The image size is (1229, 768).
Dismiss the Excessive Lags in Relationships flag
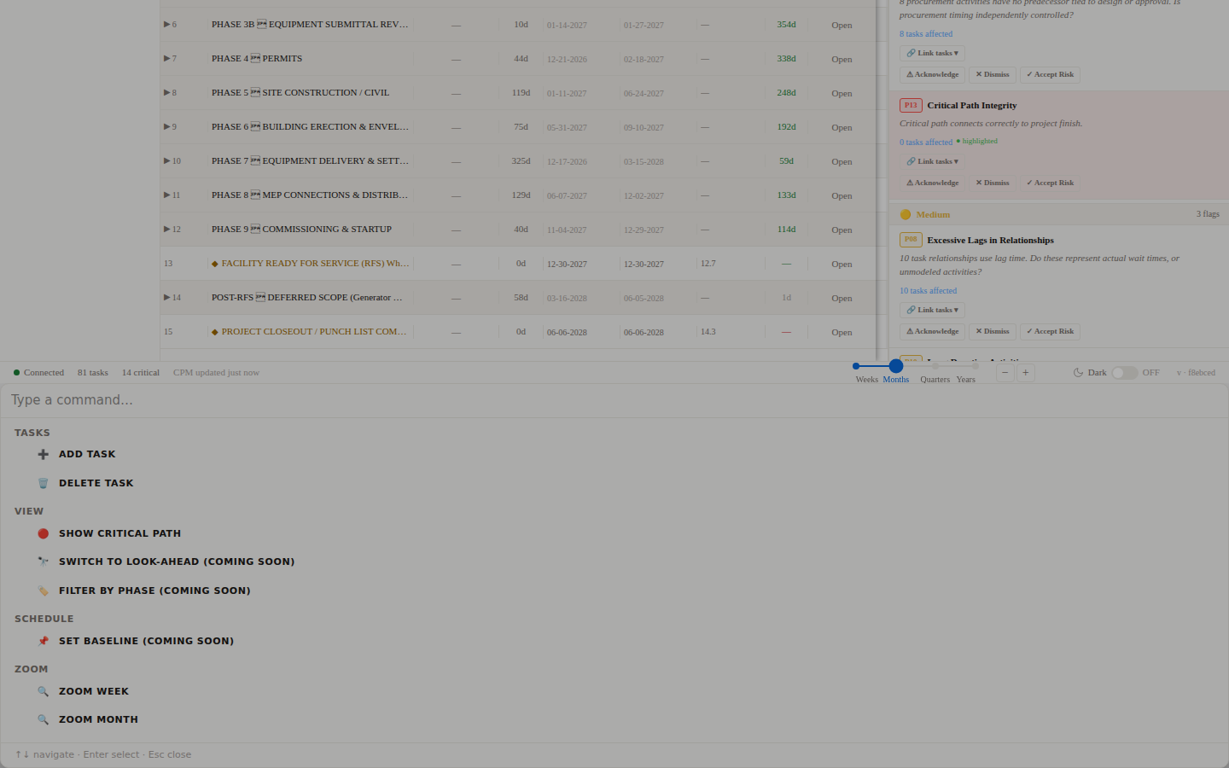992,331
